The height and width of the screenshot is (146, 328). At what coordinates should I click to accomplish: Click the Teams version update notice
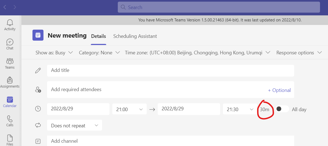click(x=220, y=20)
